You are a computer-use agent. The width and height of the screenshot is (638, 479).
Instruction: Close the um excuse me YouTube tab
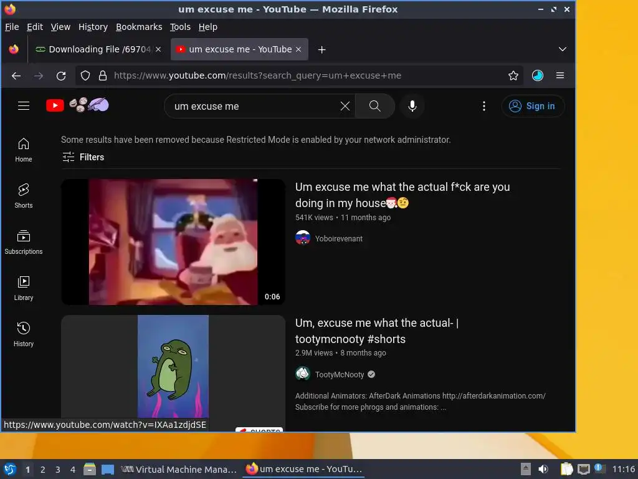tap(298, 49)
